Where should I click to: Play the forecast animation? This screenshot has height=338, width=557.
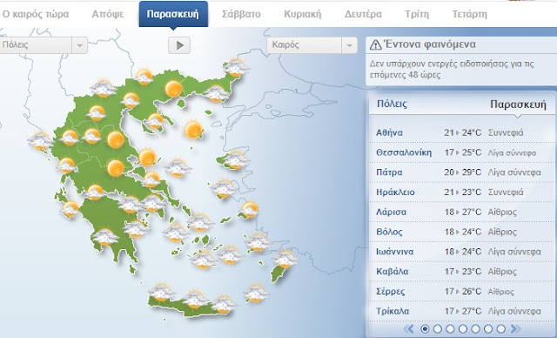179,45
